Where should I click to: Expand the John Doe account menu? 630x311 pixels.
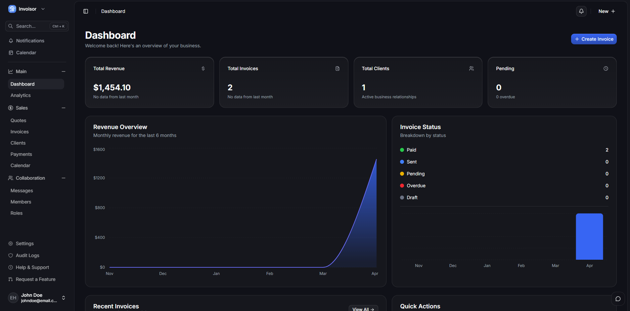[x=64, y=298]
